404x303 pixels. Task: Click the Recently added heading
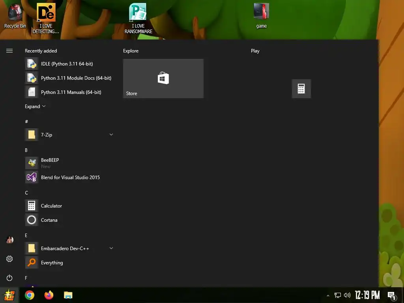point(41,51)
